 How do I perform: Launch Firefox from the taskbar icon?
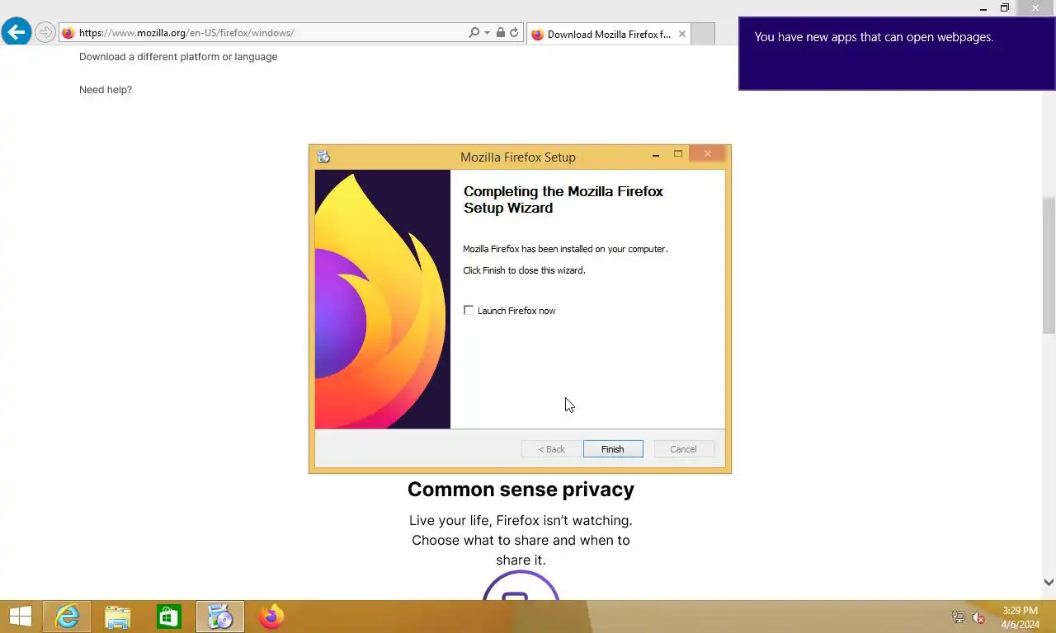tap(271, 617)
